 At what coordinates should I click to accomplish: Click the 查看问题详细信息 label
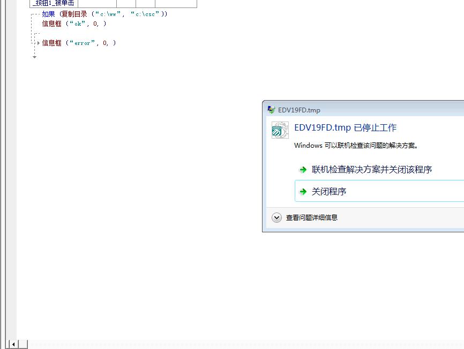pyautogui.click(x=312, y=218)
